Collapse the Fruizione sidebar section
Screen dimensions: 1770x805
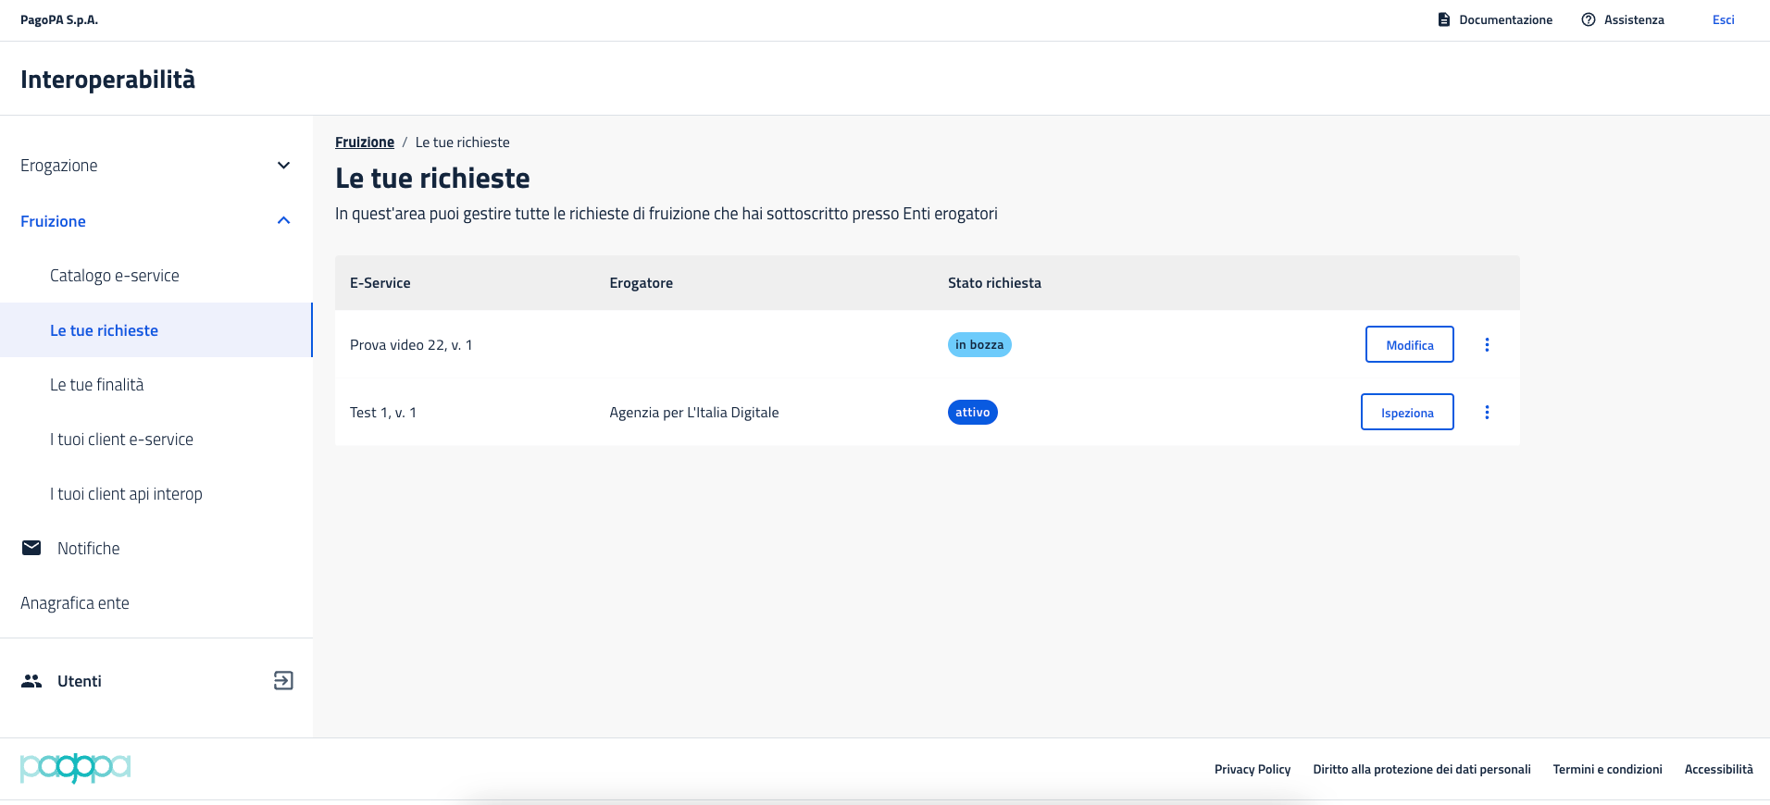click(x=283, y=221)
